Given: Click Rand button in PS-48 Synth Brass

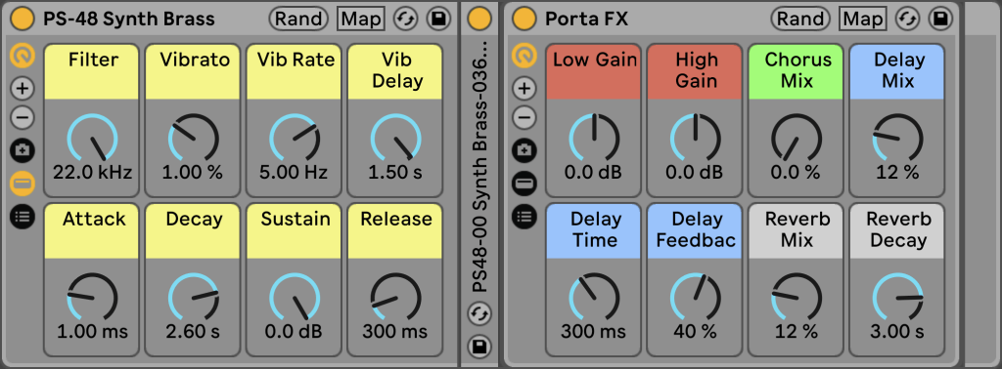Looking at the screenshot, I should (298, 19).
